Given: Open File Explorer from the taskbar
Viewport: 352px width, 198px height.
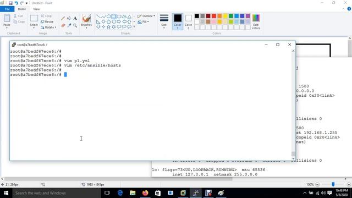Looking at the screenshot, I should tap(133, 193).
